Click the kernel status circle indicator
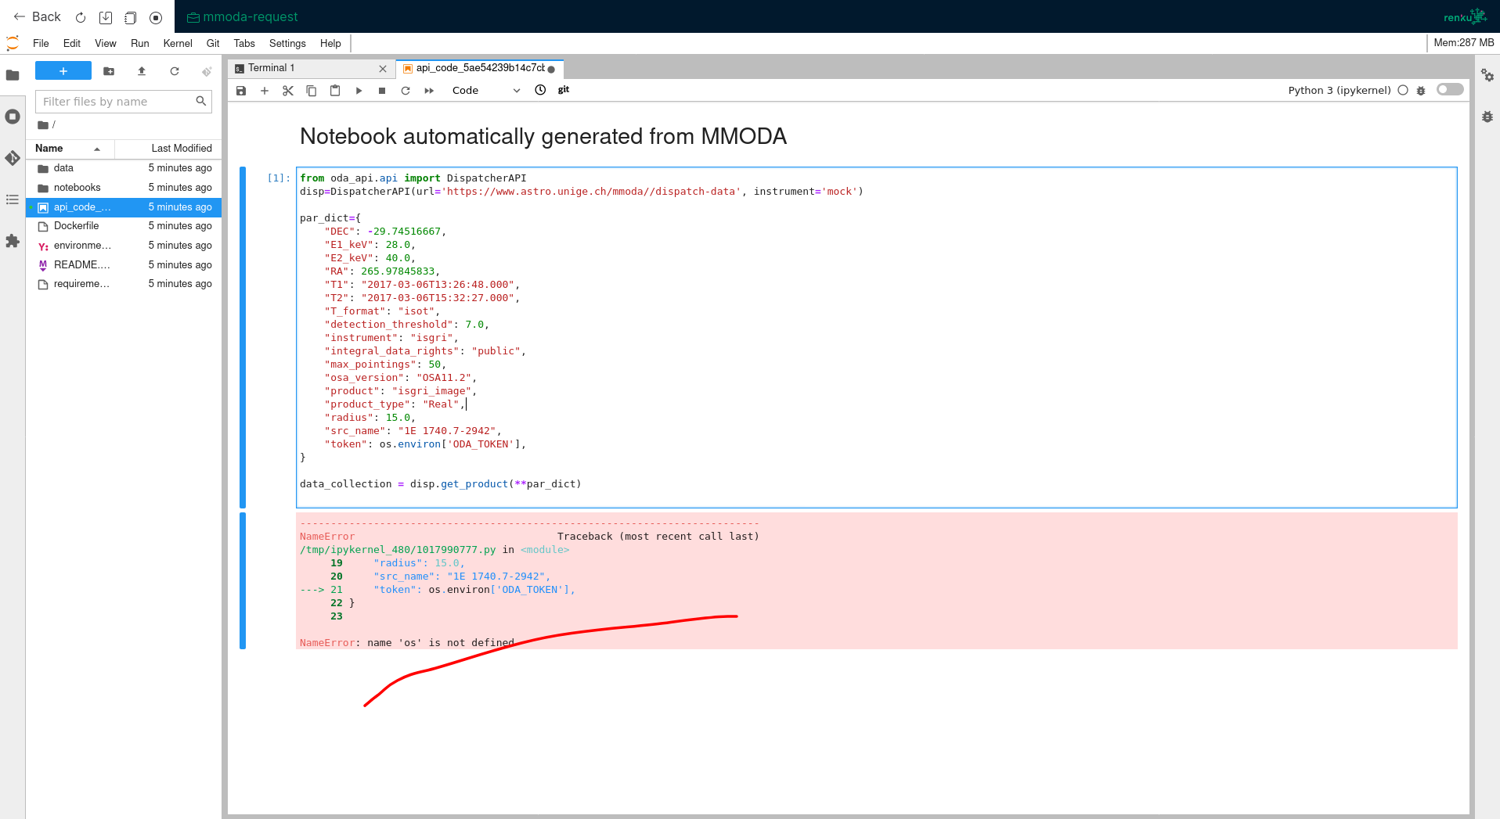The height and width of the screenshot is (819, 1500). (x=1403, y=90)
